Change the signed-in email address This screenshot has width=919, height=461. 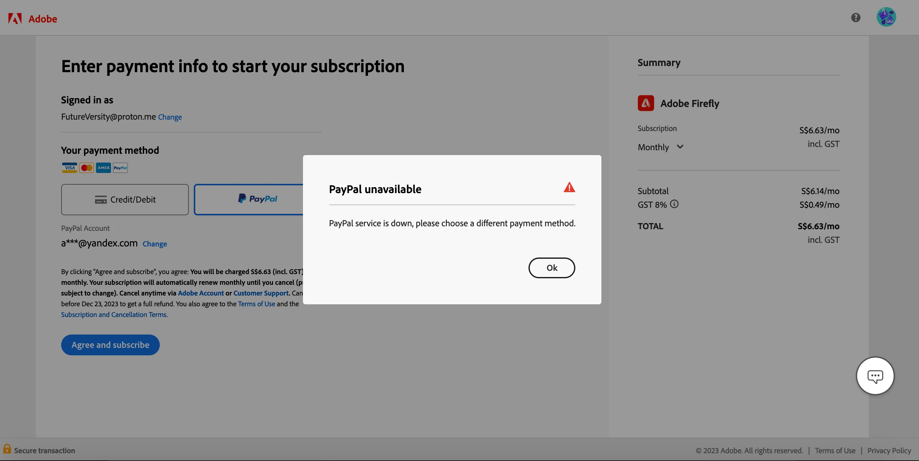pos(170,117)
